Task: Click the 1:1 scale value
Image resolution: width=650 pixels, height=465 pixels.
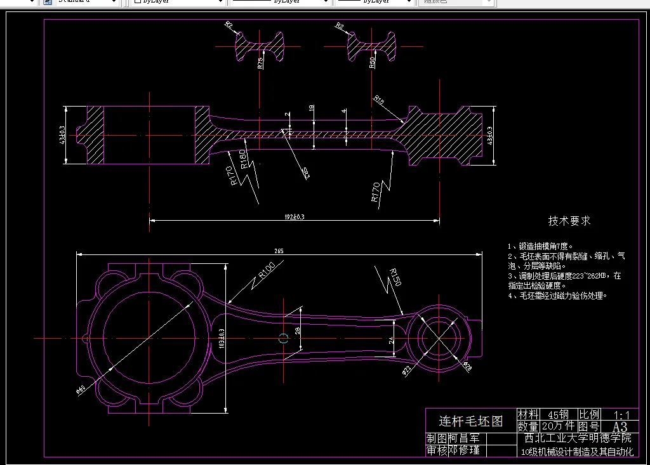Action: (621, 415)
